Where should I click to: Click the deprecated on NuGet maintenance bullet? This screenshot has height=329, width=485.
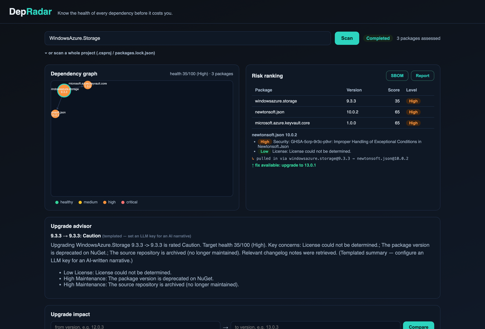(139, 279)
